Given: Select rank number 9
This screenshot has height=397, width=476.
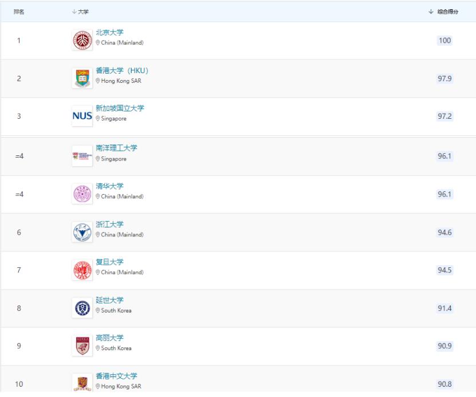Looking at the screenshot, I should coord(19,346).
